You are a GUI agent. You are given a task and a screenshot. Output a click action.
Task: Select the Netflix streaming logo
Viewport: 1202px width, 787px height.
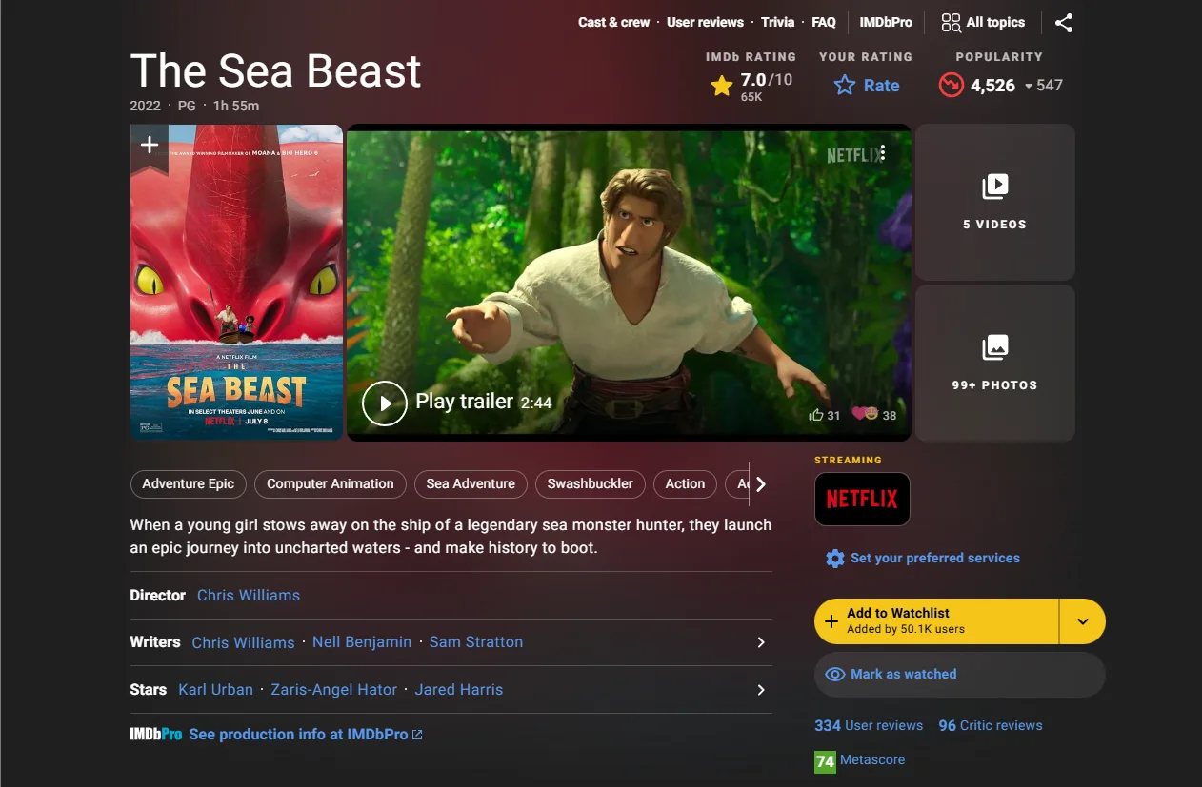tap(862, 499)
